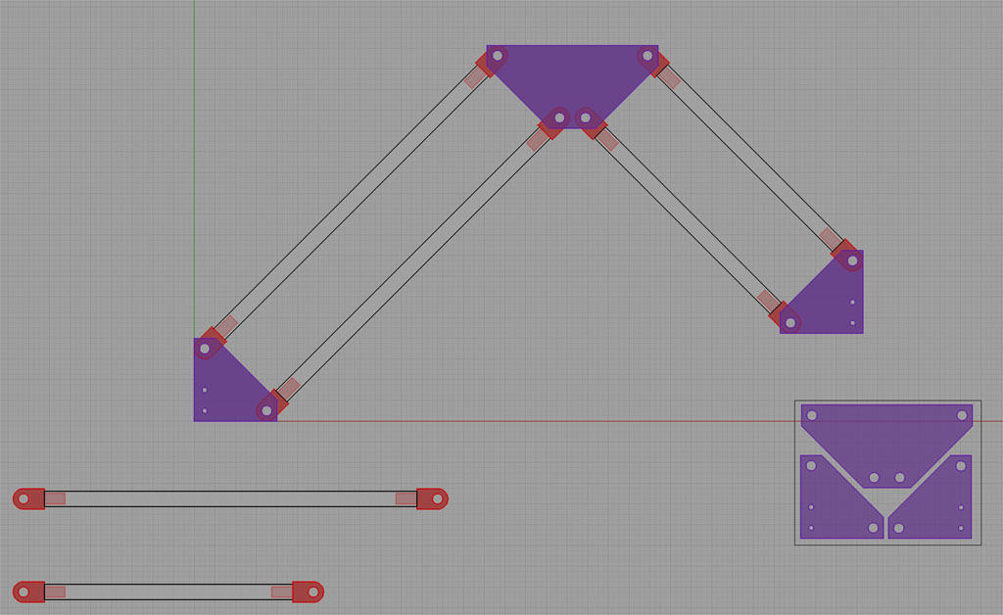Pick the inner left diagonal tube

coord(411,258)
